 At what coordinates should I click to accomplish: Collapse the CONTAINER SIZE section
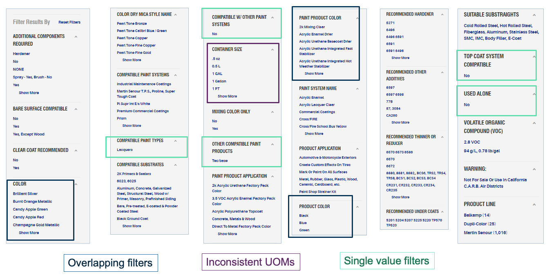pos(272,49)
